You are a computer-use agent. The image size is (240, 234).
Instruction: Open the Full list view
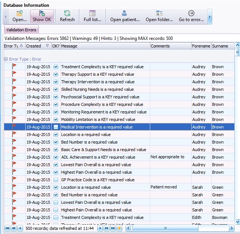click(92, 16)
